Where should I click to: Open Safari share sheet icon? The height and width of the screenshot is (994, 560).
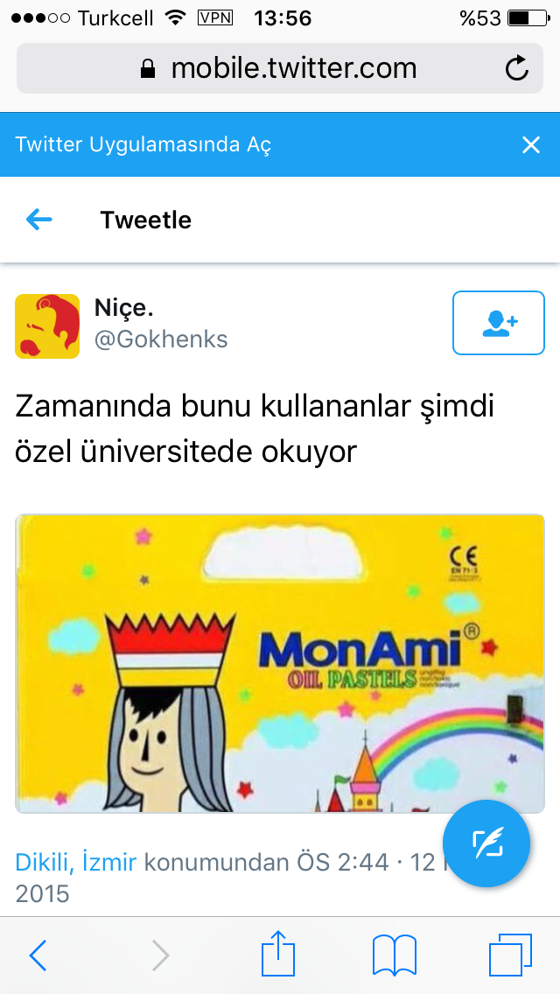(x=278, y=953)
